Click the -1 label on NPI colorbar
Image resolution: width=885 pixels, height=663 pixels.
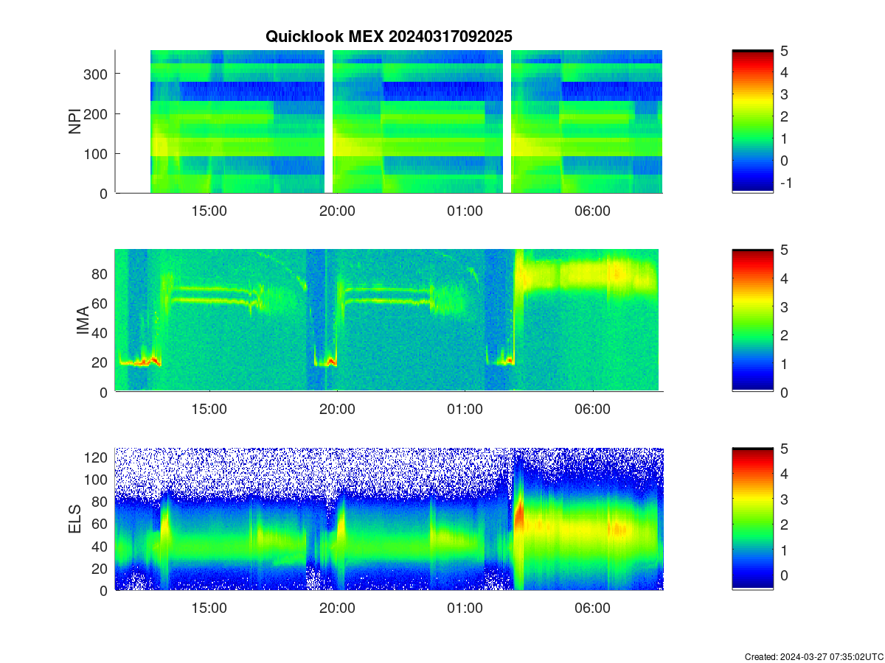click(785, 183)
